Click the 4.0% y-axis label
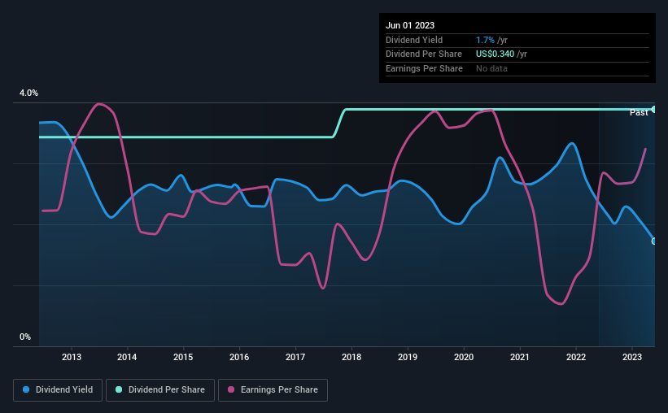Screen dimensions: 668x413 coord(28,93)
